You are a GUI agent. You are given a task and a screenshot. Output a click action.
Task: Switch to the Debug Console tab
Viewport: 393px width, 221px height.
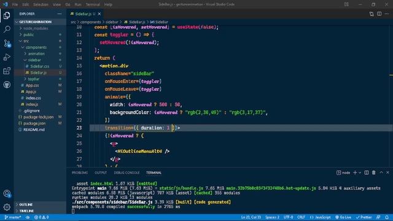click(126, 173)
